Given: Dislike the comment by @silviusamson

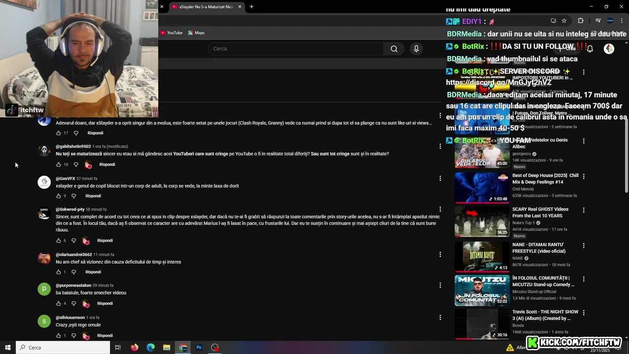Looking at the screenshot, I should click(x=74, y=336).
